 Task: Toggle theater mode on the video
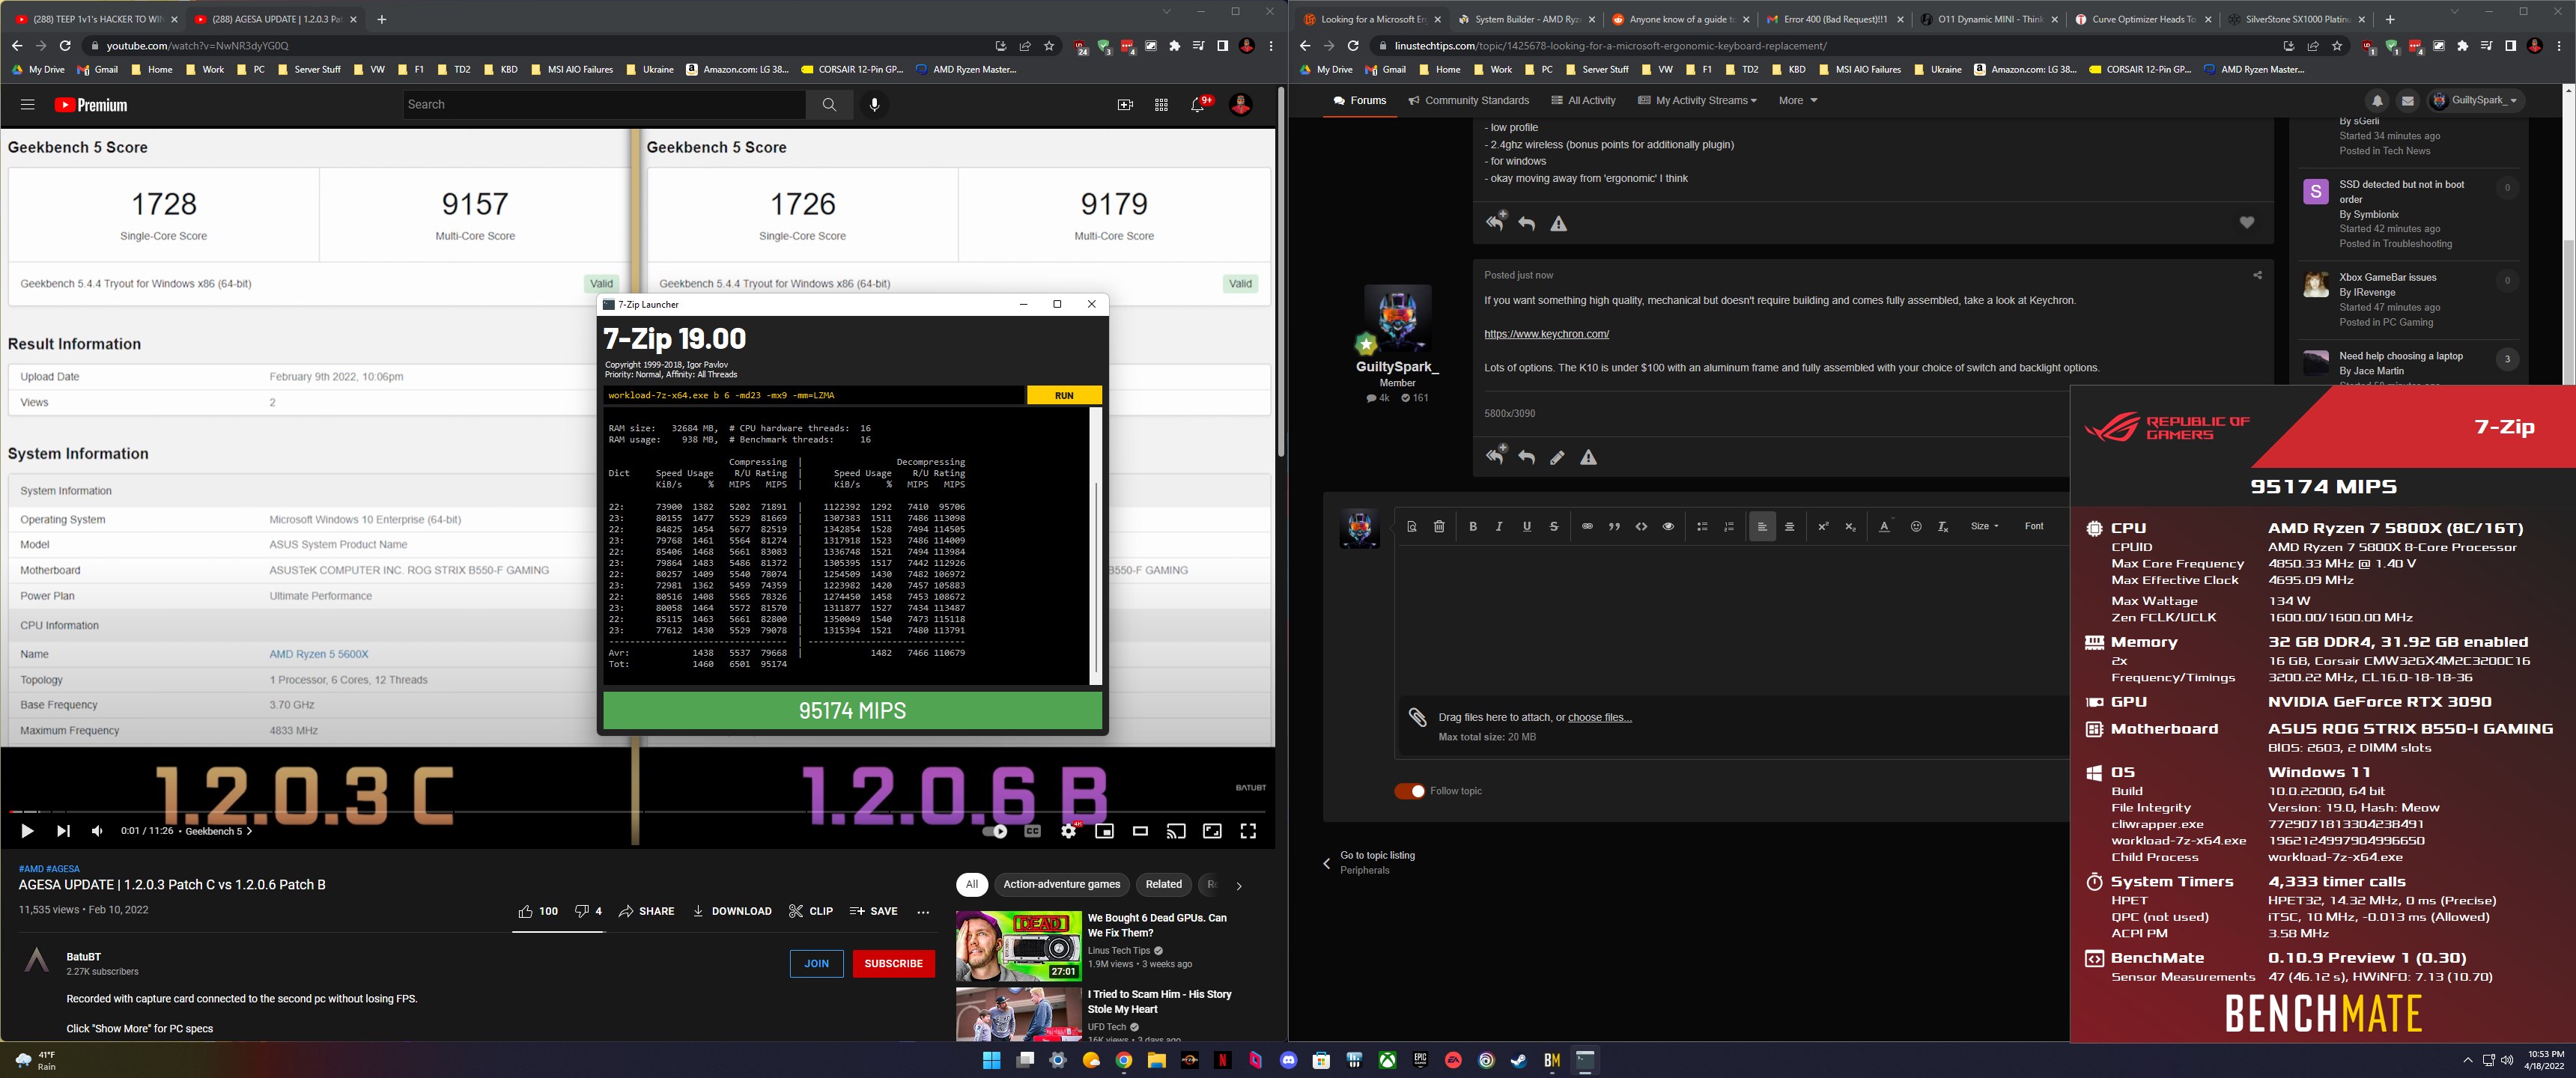(1140, 830)
